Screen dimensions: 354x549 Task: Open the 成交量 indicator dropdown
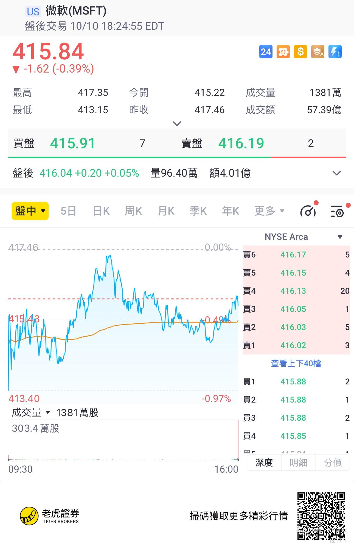click(x=31, y=412)
